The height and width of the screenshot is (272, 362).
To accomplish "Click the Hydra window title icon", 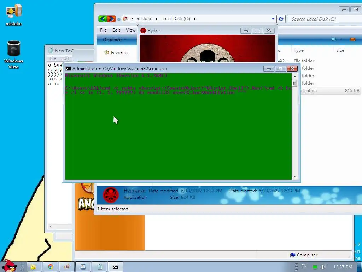I will point(143,30).
